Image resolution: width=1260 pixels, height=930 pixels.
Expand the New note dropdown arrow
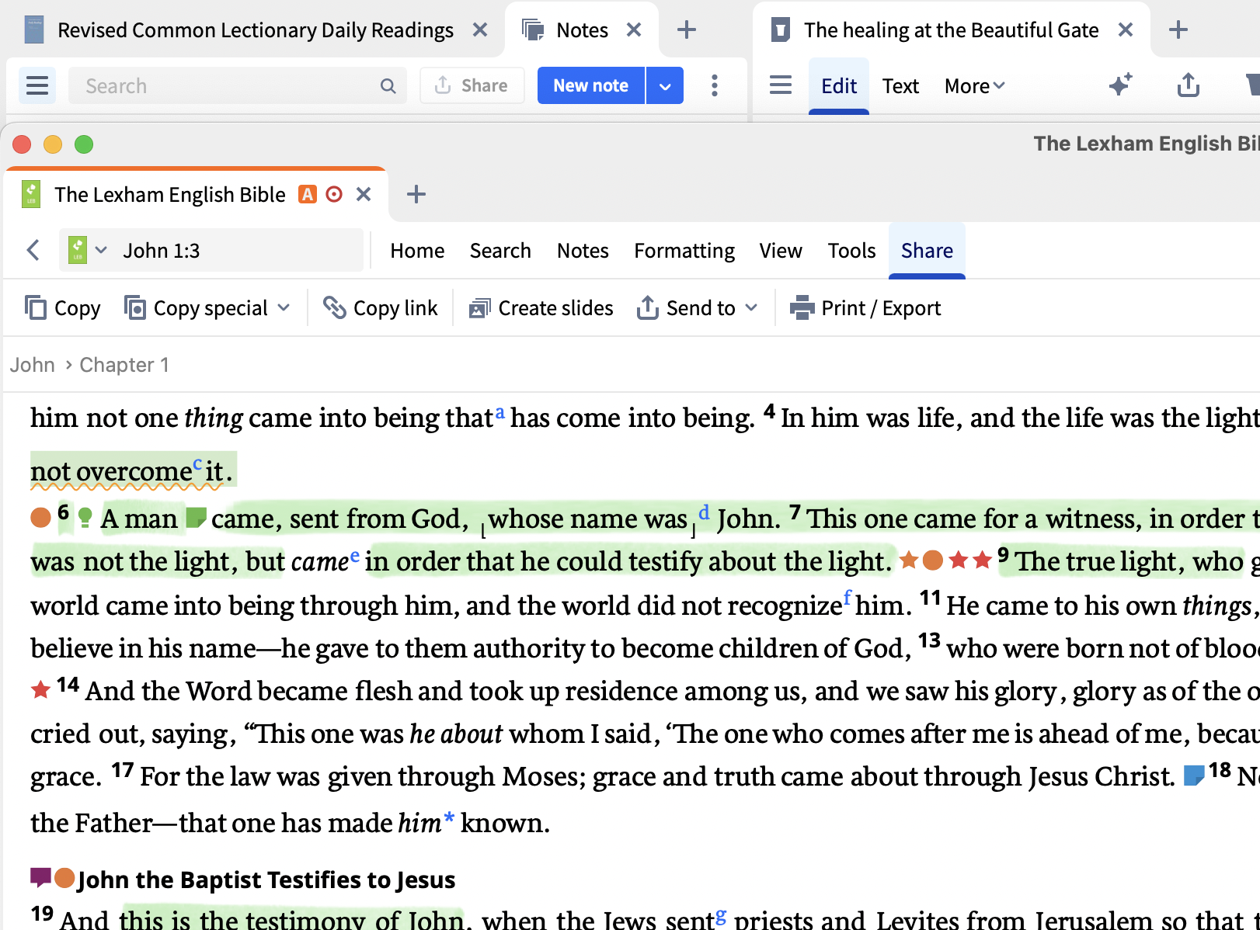(x=665, y=85)
